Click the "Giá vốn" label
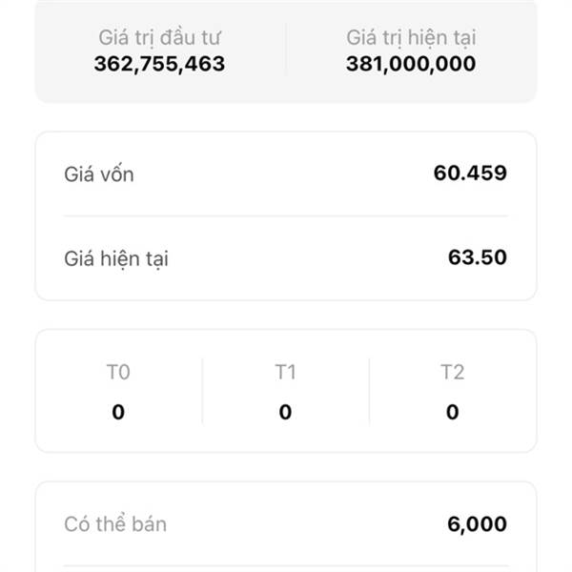 click(x=99, y=174)
